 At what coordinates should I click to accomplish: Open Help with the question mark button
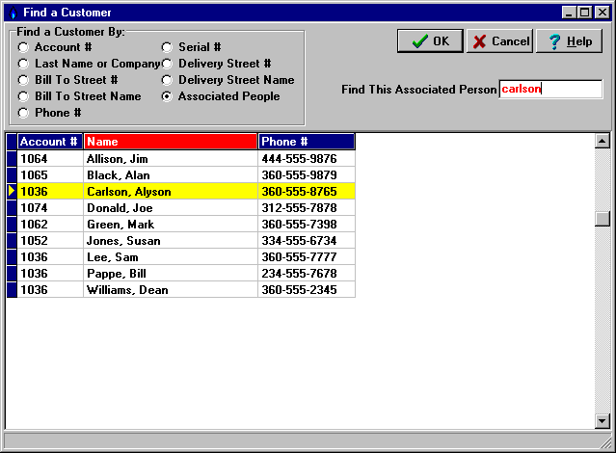point(569,41)
